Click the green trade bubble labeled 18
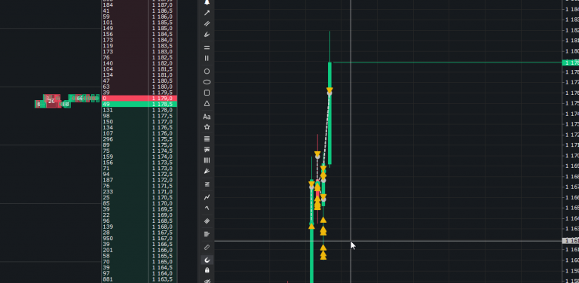The width and height of the screenshot is (579, 283). click(66, 105)
